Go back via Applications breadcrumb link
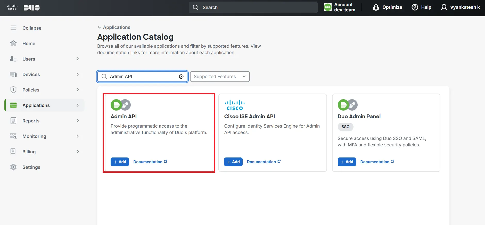Image resolution: width=485 pixels, height=225 pixels. [117, 27]
